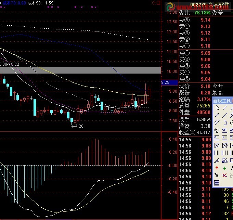Place a green down arrow marker
The height and width of the screenshot is (220, 233).
[x=224, y=168]
